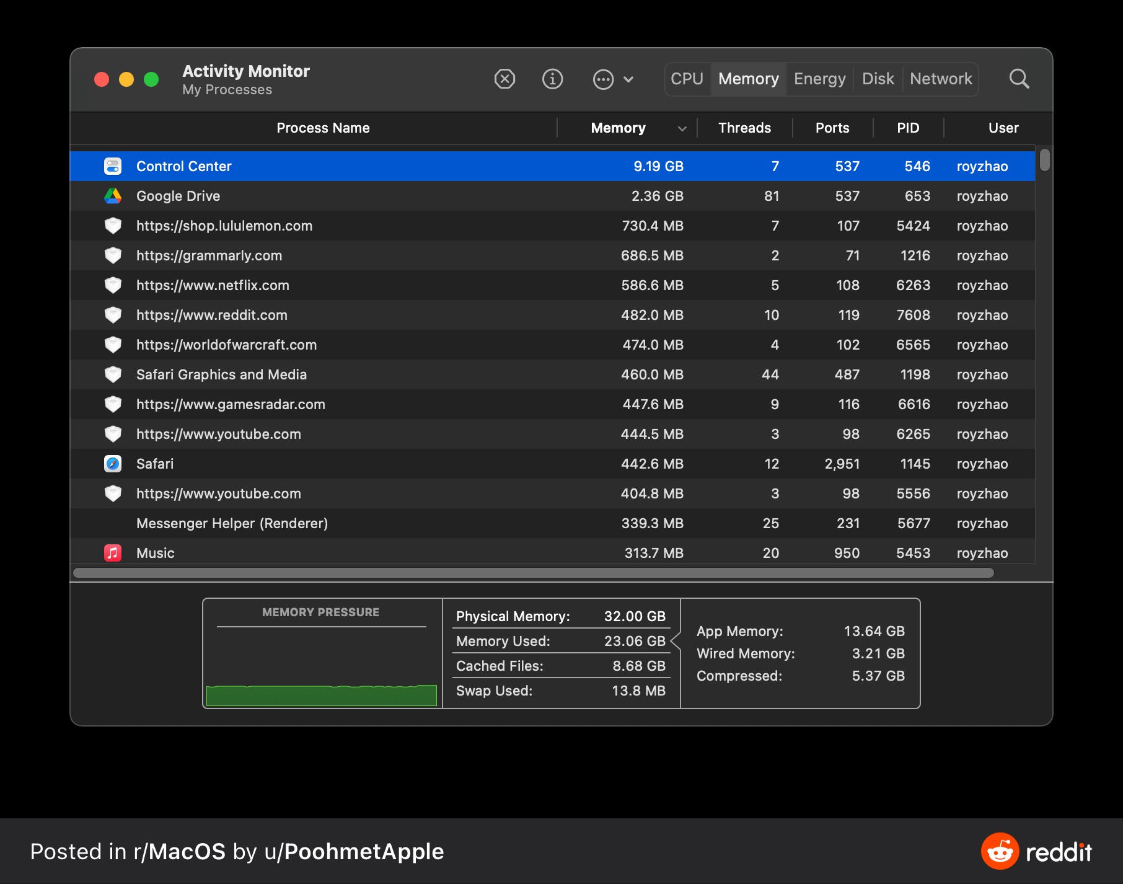Toggle Memory column sort direction chevron
This screenshot has height=884, width=1123.
coord(682,128)
